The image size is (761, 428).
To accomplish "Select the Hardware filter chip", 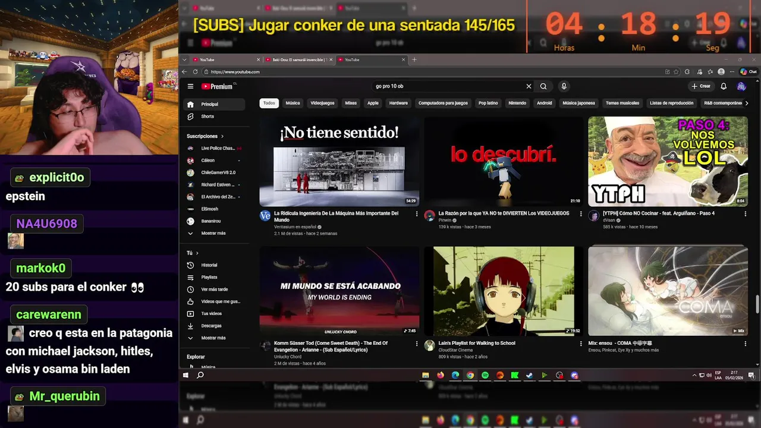I will tap(398, 103).
